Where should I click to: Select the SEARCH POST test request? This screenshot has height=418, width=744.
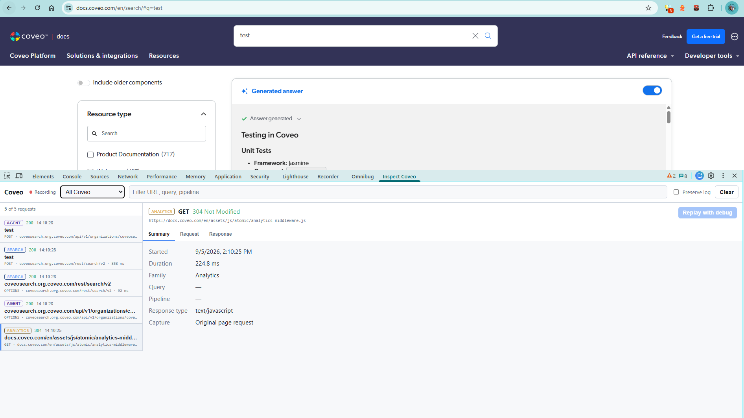(71, 257)
